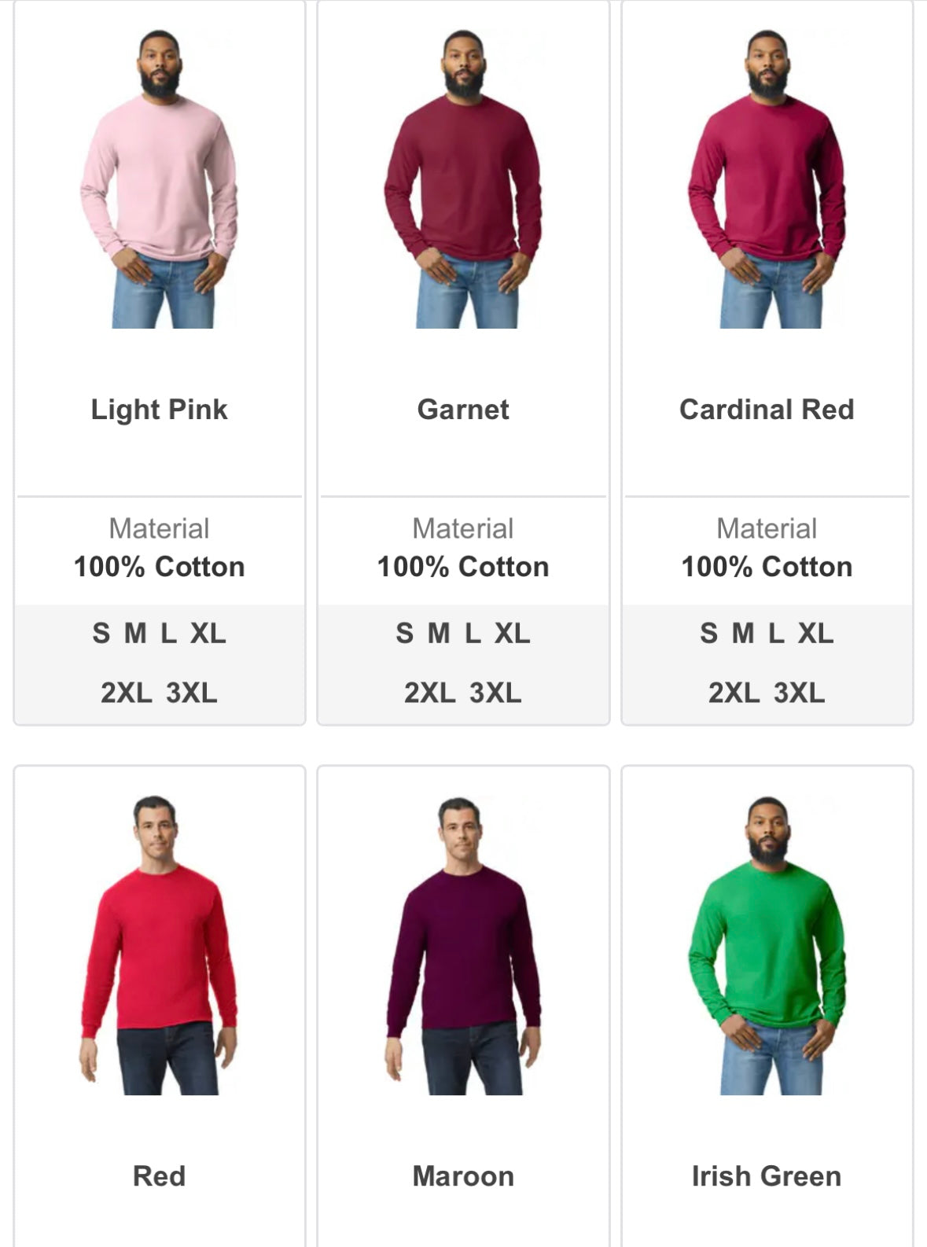Open the Garnet shirt product image
Screen dimensions: 927x1247
(x=462, y=179)
